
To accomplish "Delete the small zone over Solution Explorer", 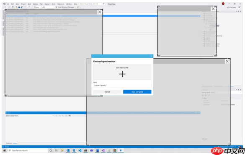I will (x=213, y=9).
